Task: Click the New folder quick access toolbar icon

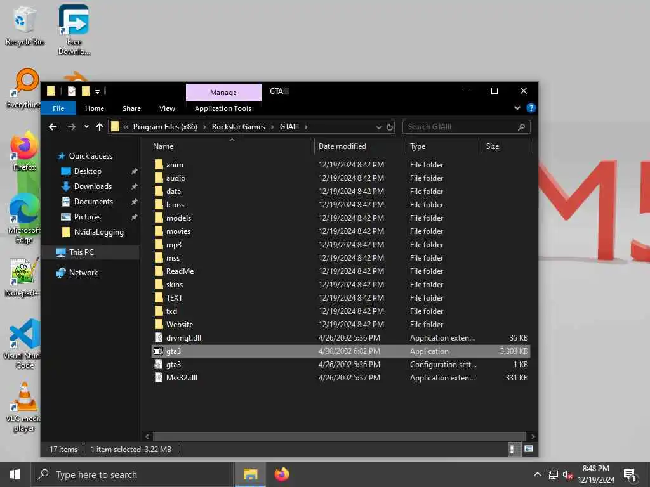Action: 86,91
